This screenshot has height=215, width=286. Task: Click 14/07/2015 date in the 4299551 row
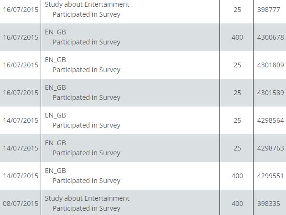(x=21, y=176)
